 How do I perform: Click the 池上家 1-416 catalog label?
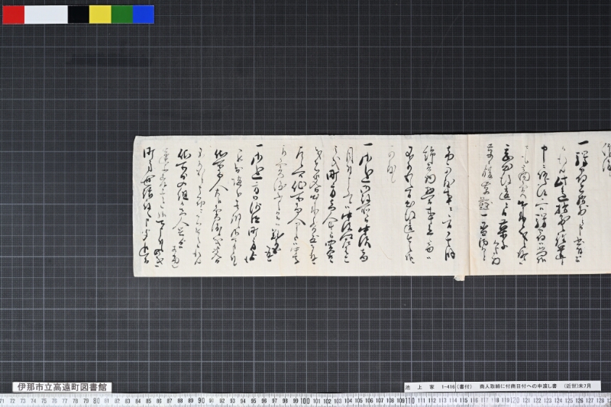point(503,386)
